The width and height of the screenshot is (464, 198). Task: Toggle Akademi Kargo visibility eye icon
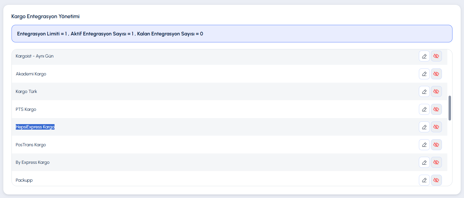coord(436,74)
